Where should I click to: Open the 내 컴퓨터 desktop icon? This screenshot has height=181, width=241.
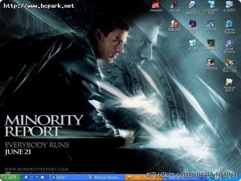[x=229, y=6]
